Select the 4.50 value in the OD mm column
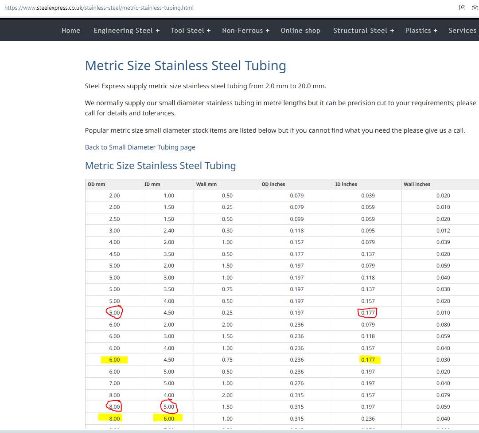Viewport: 479px width, 433px height. [x=115, y=254]
